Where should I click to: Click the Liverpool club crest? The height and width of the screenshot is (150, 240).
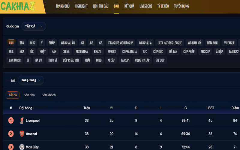coord(22,121)
